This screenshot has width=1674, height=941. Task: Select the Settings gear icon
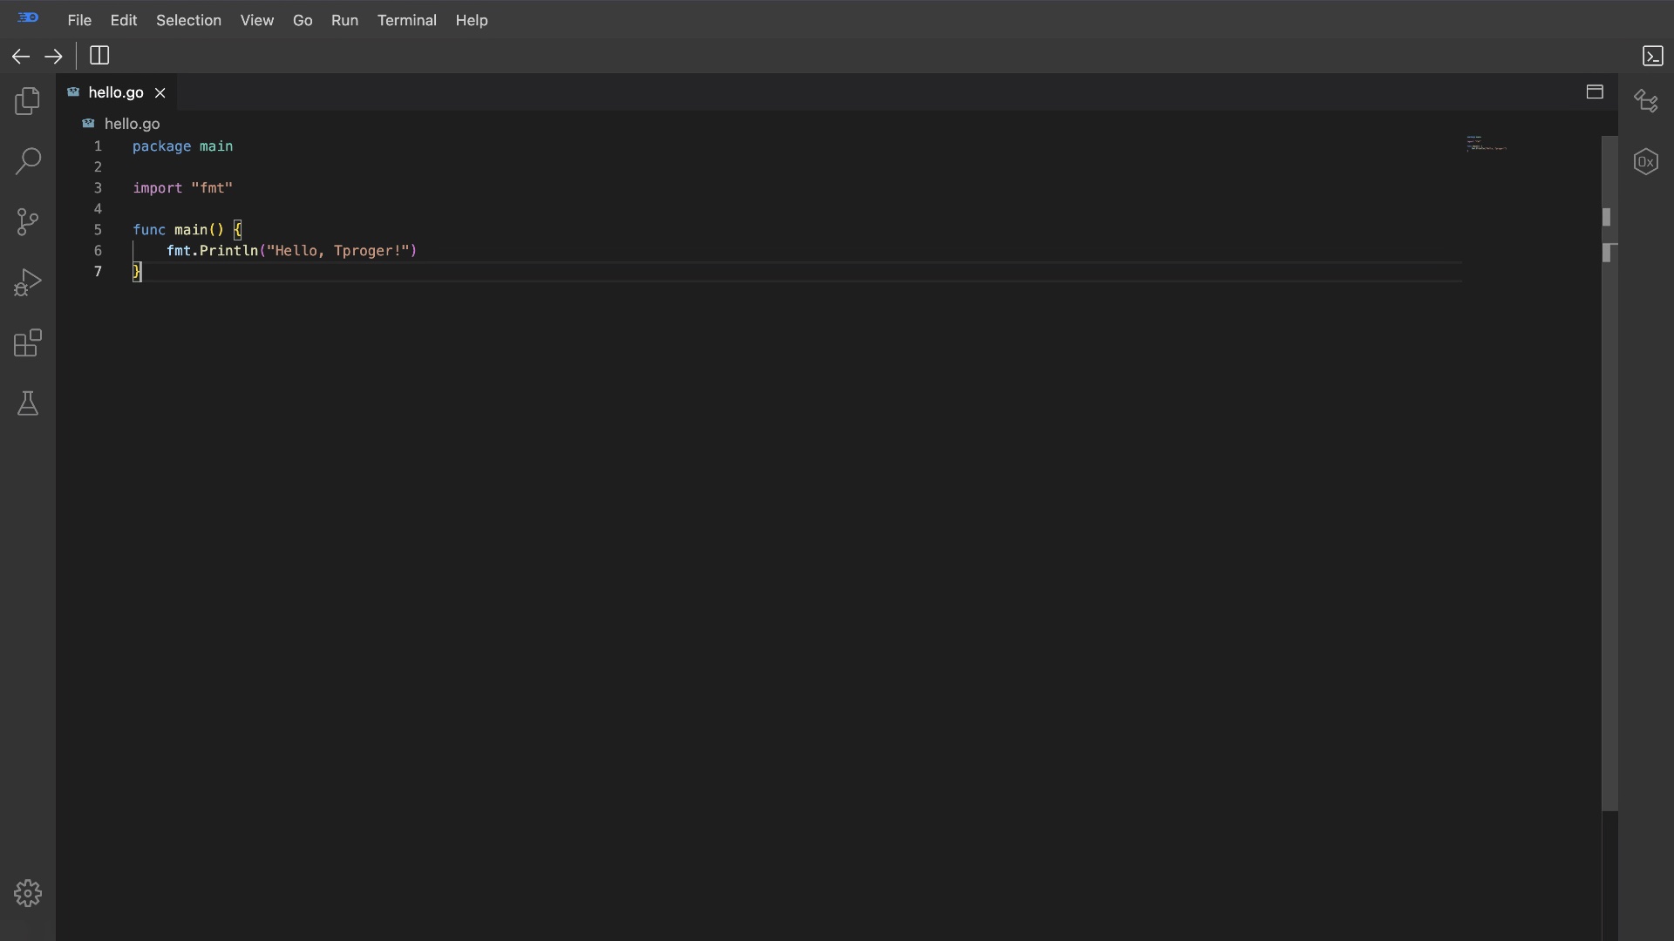(x=28, y=894)
